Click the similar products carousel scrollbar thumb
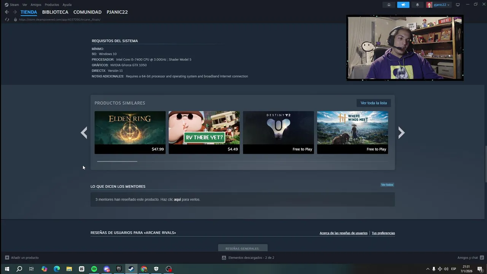Viewport: 487px width, 274px height. coord(117,161)
